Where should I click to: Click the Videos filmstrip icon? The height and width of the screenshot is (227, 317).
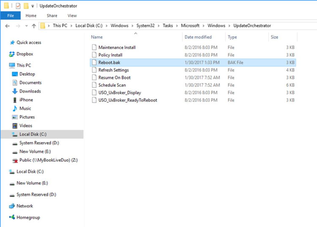[x=15, y=126]
